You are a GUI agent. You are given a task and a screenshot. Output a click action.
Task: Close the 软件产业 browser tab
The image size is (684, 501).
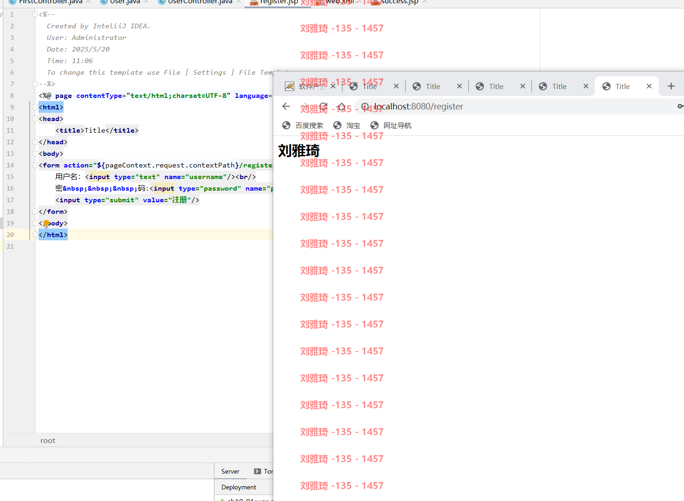pyautogui.click(x=333, y=86)
